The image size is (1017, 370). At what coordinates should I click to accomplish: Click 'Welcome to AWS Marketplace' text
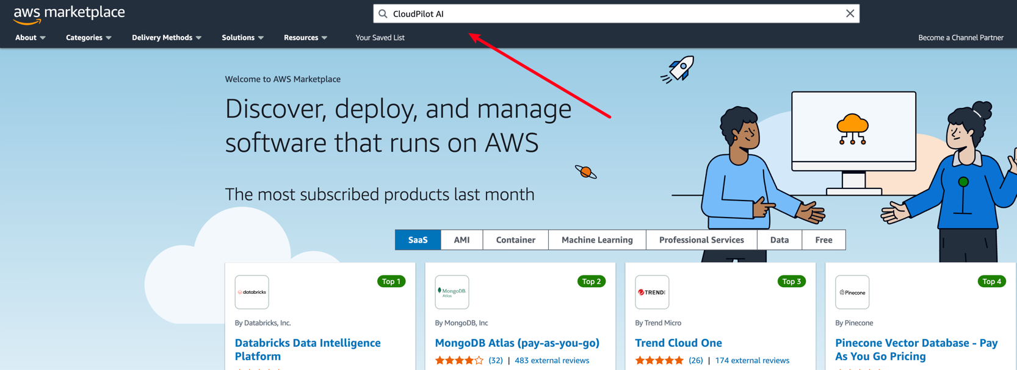coord(283,79)
